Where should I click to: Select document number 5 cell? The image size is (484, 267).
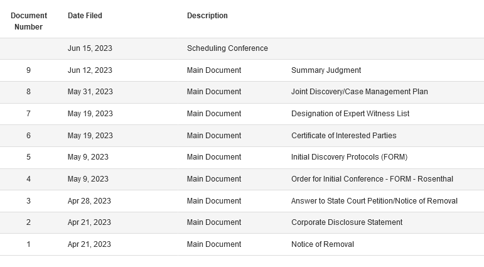pos(28,157)
